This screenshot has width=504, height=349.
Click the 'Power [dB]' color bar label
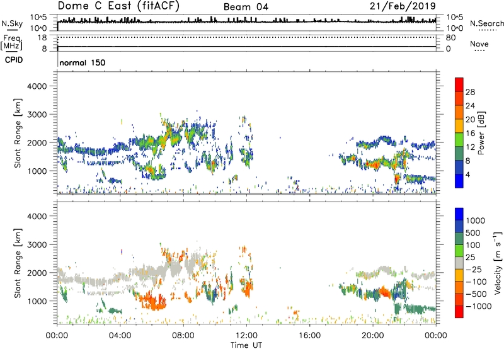[481, 133]
